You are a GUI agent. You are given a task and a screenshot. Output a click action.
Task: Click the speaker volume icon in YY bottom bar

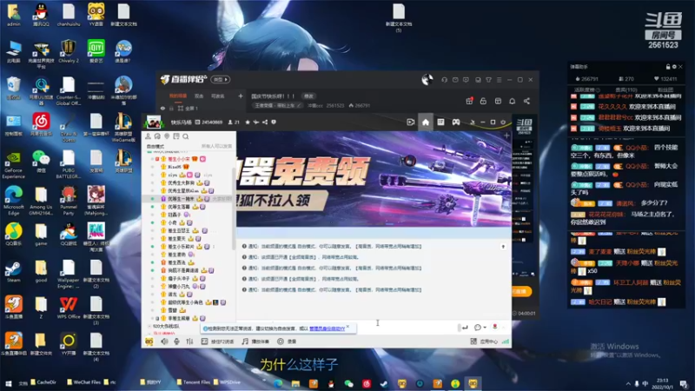[x=164, y=341]
